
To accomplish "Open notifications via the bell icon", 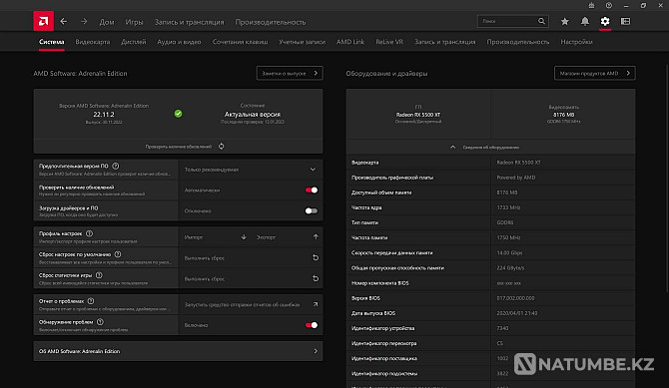I will pyautogui.click(x=585, y=21).
